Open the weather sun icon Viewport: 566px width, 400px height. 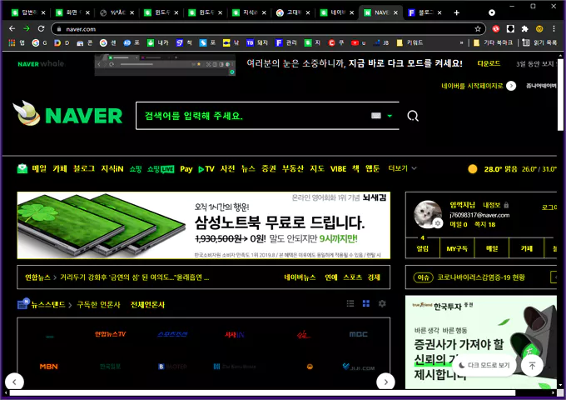tap(473, 168)
